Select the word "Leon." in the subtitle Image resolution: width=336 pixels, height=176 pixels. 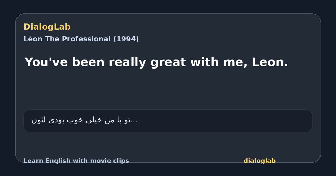270,62
